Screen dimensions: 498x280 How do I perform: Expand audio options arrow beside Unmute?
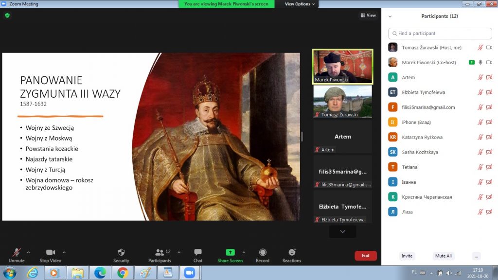[x=28, y=252]
